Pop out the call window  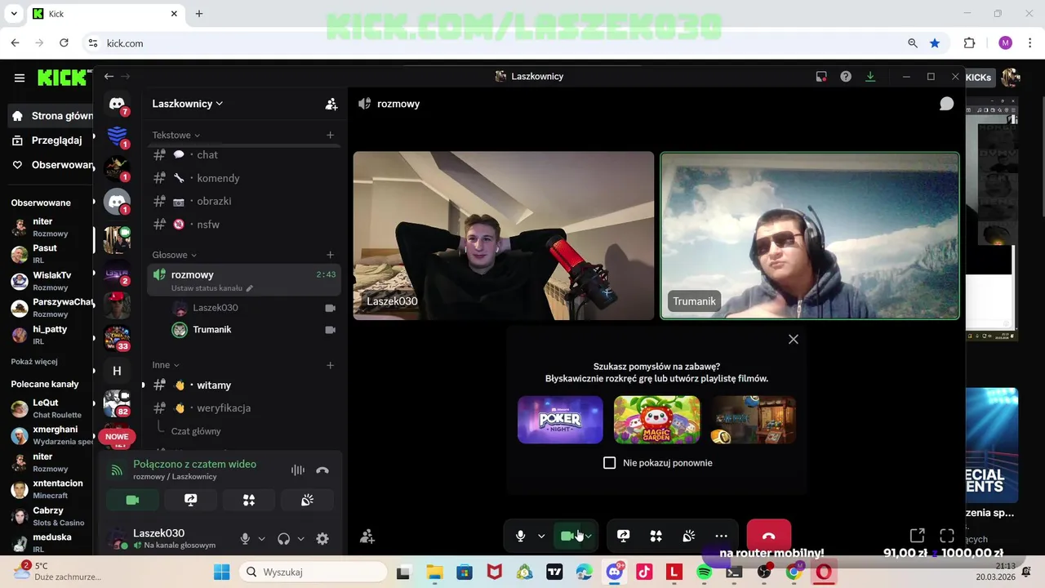point(917,536)
